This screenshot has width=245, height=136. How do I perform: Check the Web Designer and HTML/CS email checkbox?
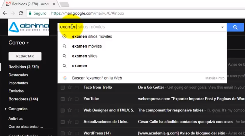point(63,111)
